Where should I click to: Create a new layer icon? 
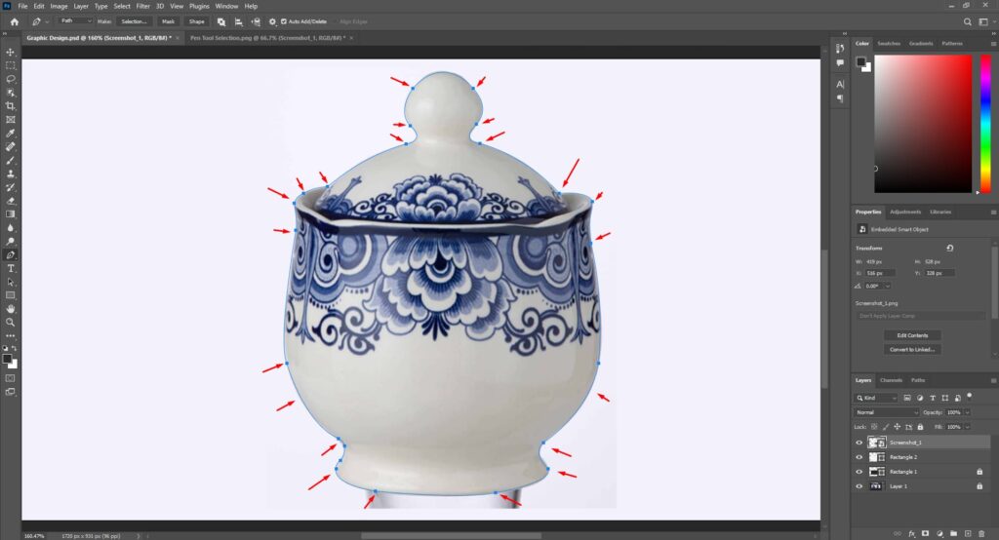[968, 533]
